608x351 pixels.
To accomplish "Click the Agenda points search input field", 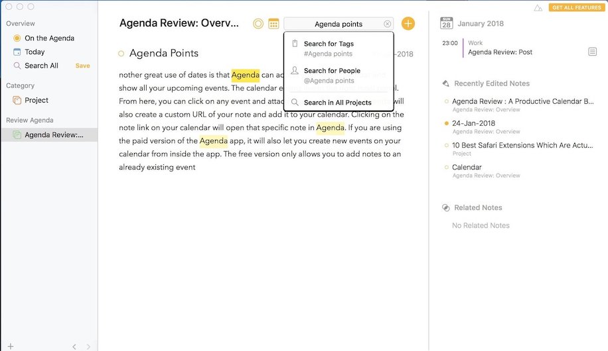I will click(x=335, y=24).
